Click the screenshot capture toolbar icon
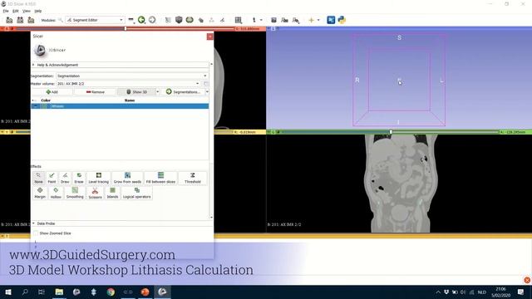Screen dimensions: 532x299 273,20
